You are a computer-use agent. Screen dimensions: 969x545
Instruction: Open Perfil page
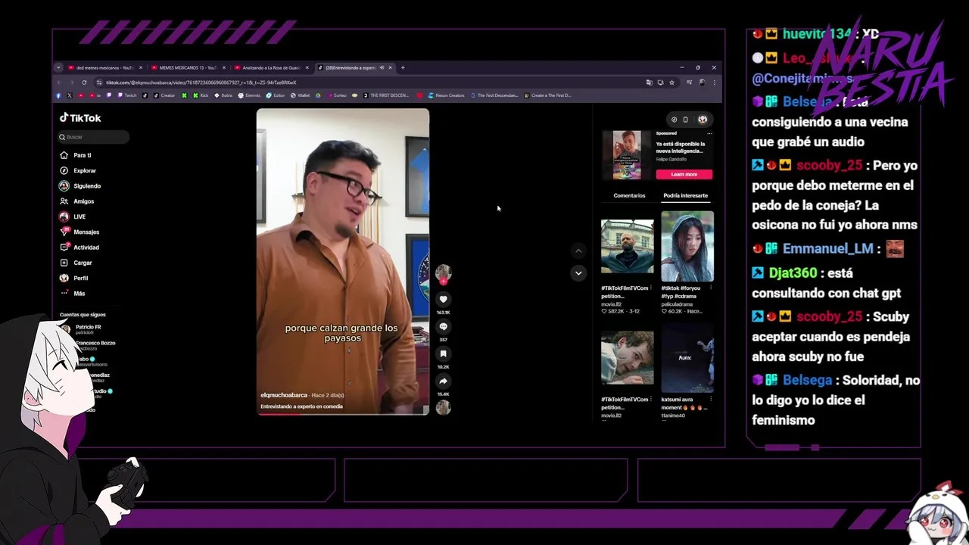(x=74, y=278)
